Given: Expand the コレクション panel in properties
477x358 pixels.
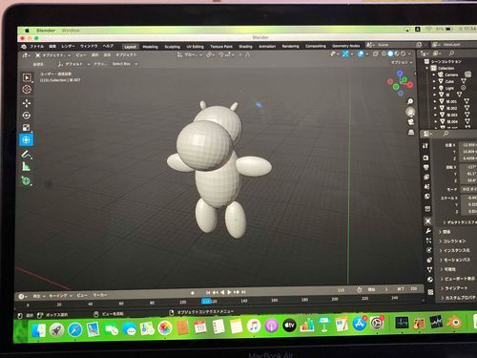Looking at the screenshot, I should tap(453, 241).
